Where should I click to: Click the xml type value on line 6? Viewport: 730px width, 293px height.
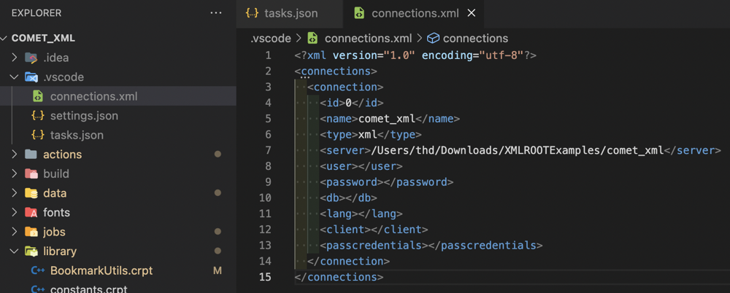click(367, 134)
